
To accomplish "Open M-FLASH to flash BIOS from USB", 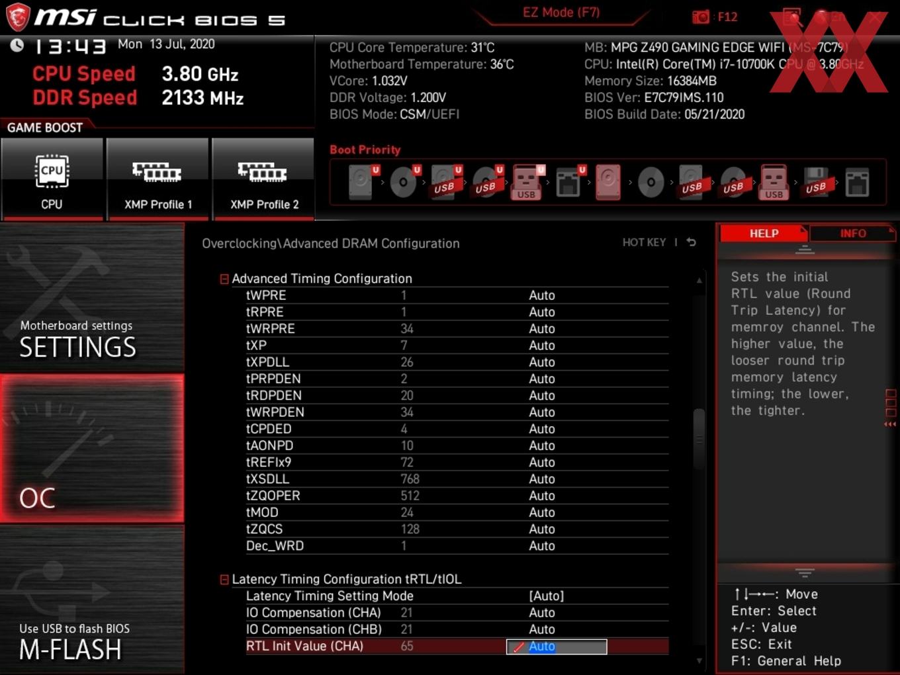I will [x=92, y=600].
